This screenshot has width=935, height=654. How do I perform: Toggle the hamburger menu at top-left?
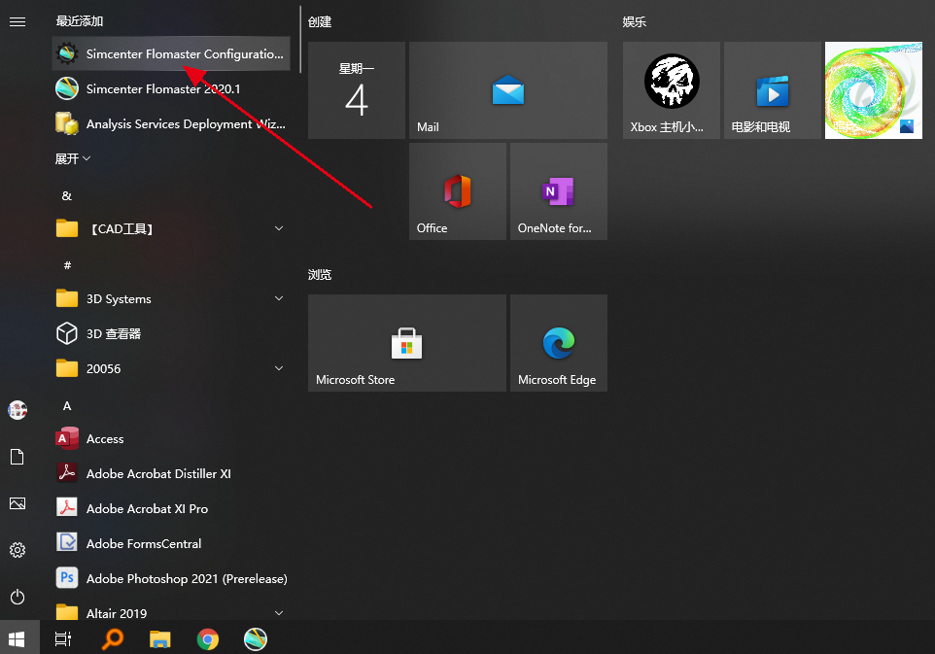click(x=17, y=22)
